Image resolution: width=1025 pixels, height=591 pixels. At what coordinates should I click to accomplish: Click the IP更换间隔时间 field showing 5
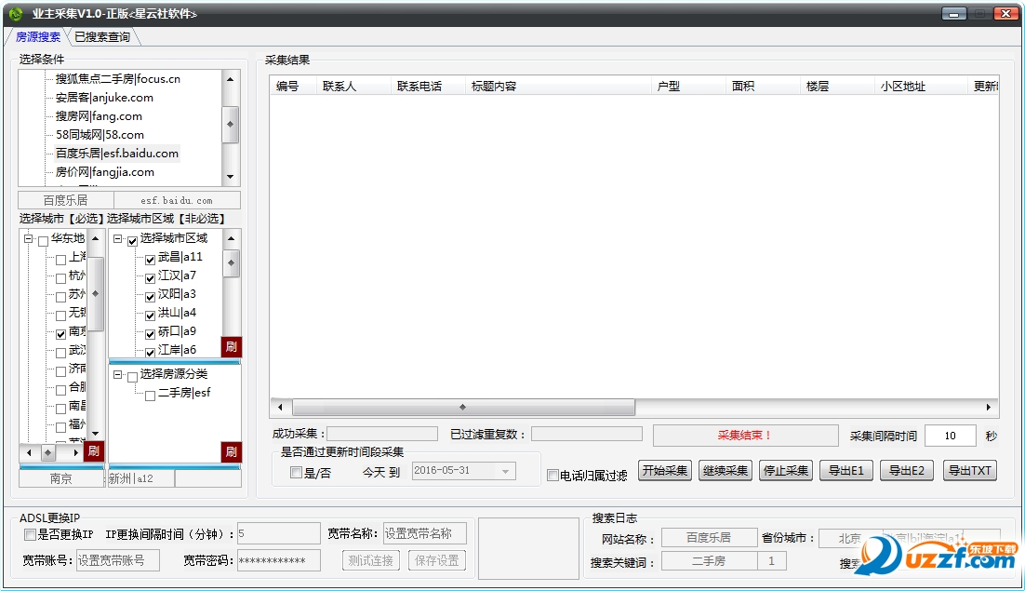click(278, 533)
